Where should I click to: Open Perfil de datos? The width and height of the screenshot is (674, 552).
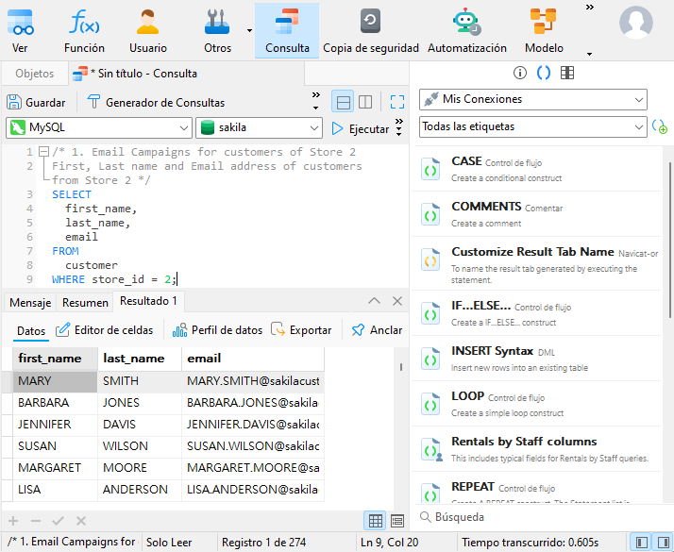(217, 330)
